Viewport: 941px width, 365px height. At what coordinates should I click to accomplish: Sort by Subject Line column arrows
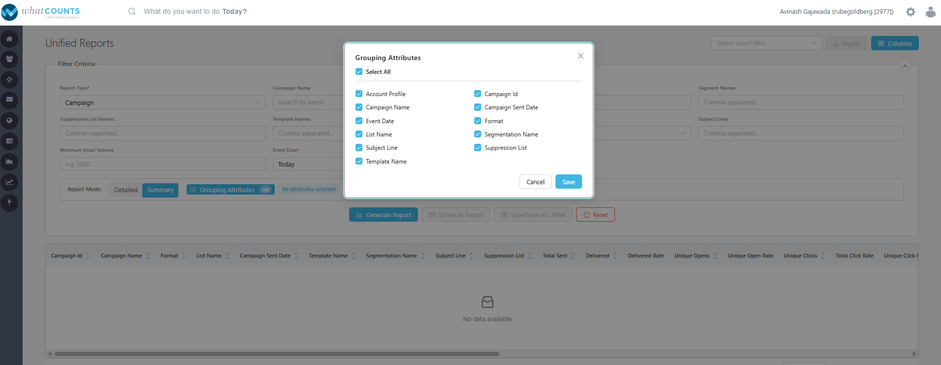(471, 256)
